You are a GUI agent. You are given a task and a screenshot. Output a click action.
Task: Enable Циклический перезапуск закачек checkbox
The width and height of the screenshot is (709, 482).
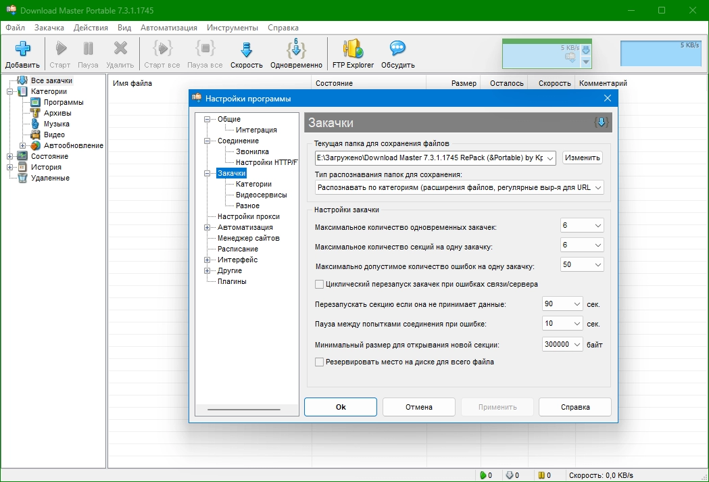point(320,284)
